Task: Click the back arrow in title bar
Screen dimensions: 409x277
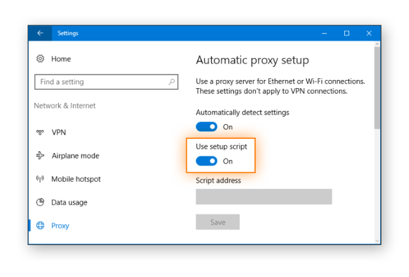Action: [x=40, y=34]
